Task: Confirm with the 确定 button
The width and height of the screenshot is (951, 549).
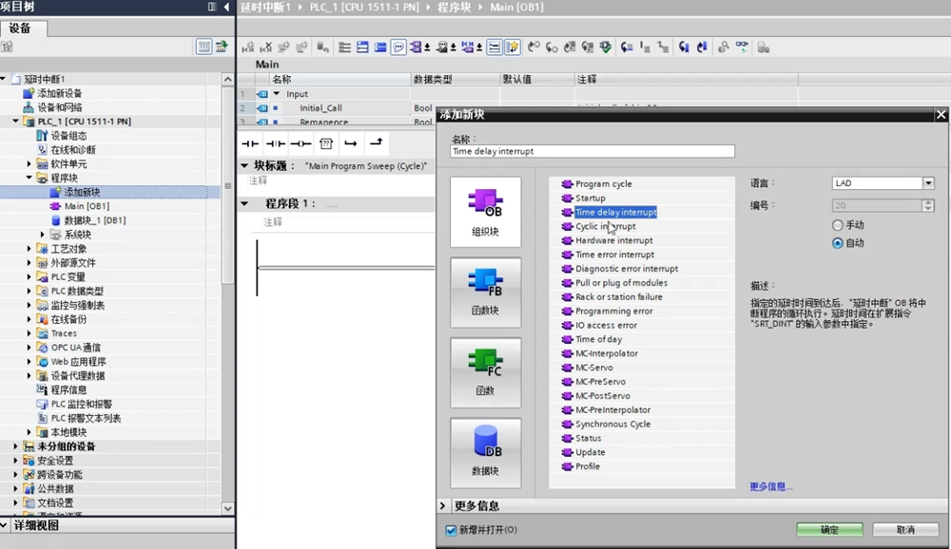Action: click(829, 530)
